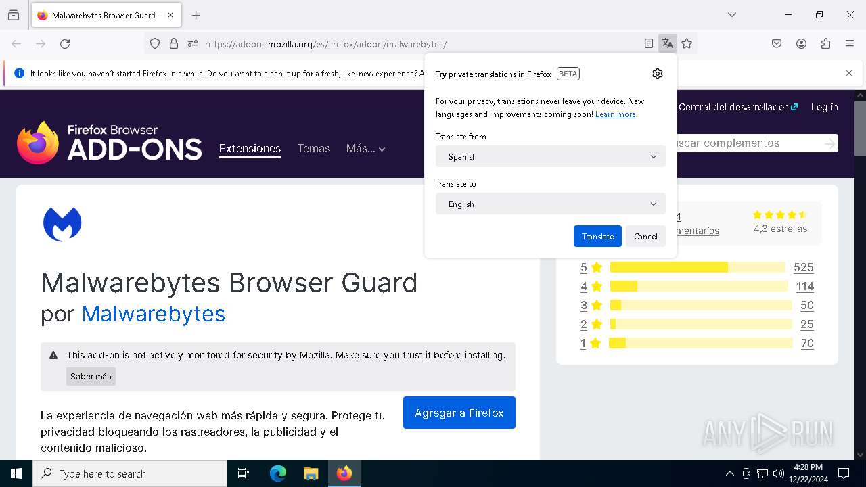Open Malwarebytes author link
Screen dimensions: 866x487
click(154, 314)
